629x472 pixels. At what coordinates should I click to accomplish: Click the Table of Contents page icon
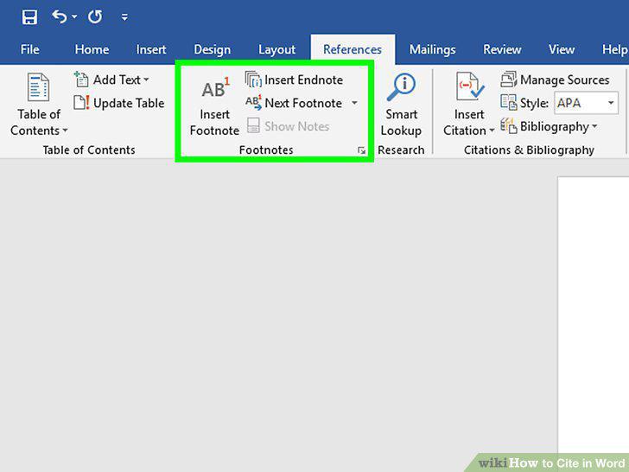tap(39, 86)
